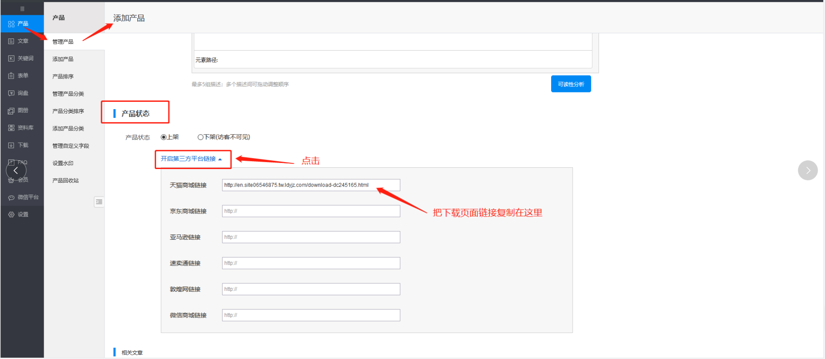Open 管理产品分类 submenu link

(x=68, y=94)
